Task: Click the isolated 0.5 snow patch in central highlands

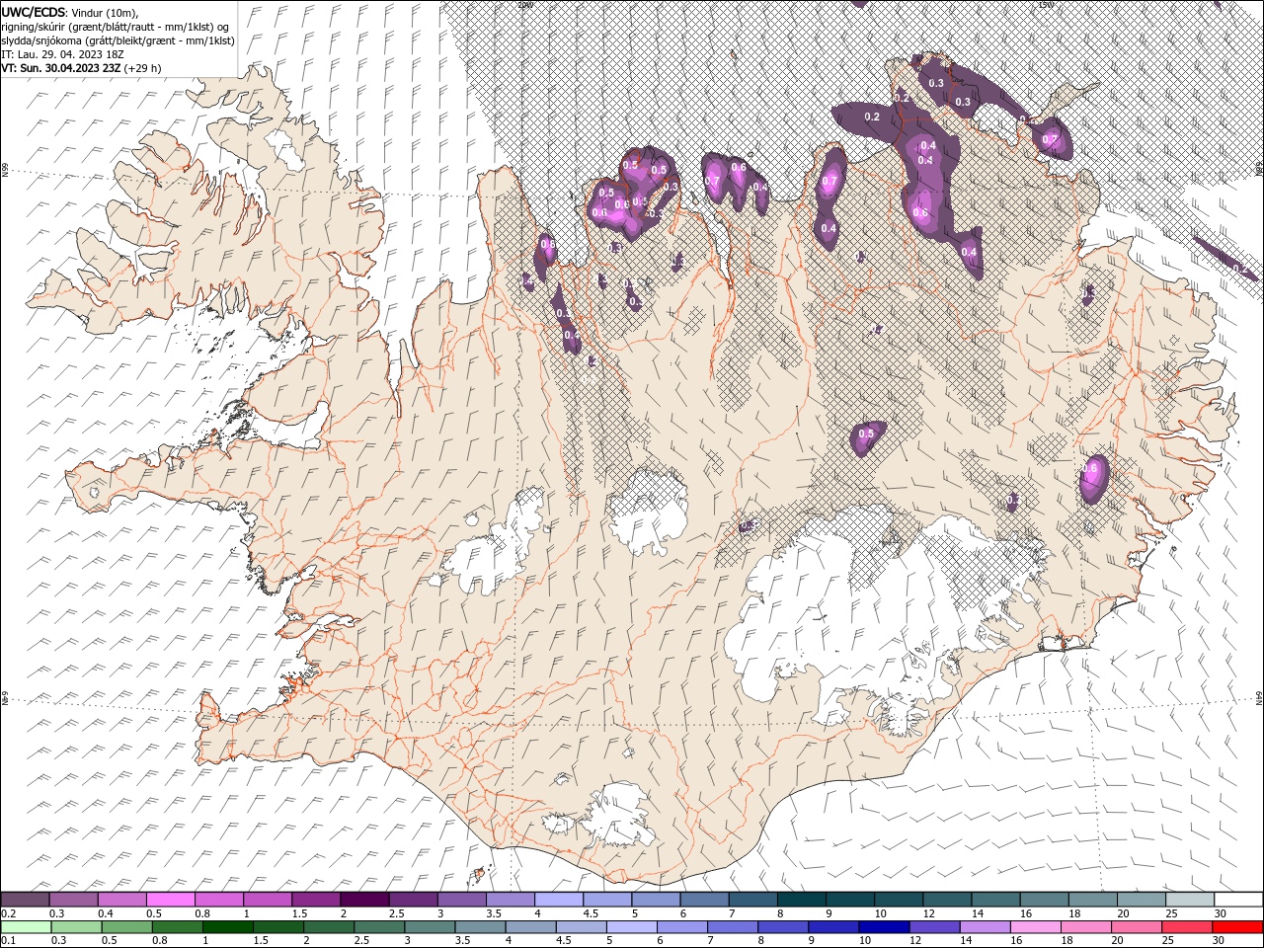Action: pos(867,436)
